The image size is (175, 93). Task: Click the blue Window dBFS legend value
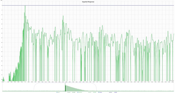(x=115, y=92)
